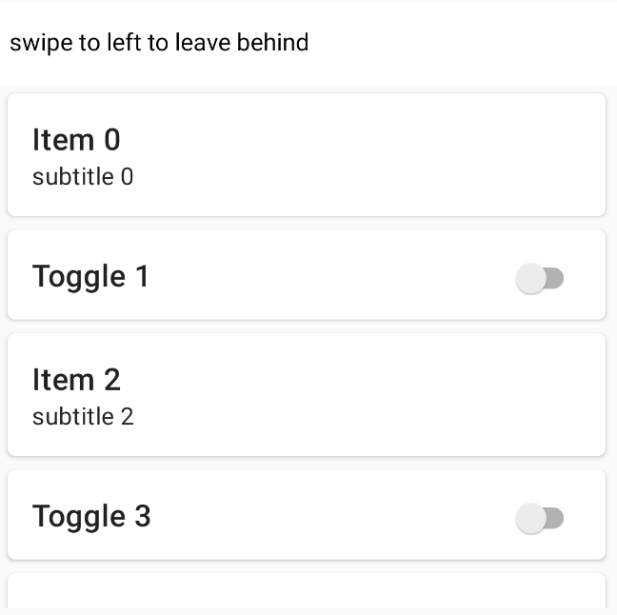Click the empty middle of the Toggle 1 card

(324, 276)
